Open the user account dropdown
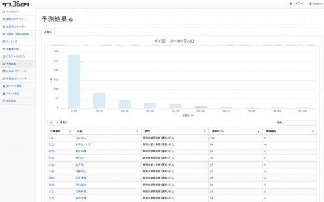 tap(314, 3)
